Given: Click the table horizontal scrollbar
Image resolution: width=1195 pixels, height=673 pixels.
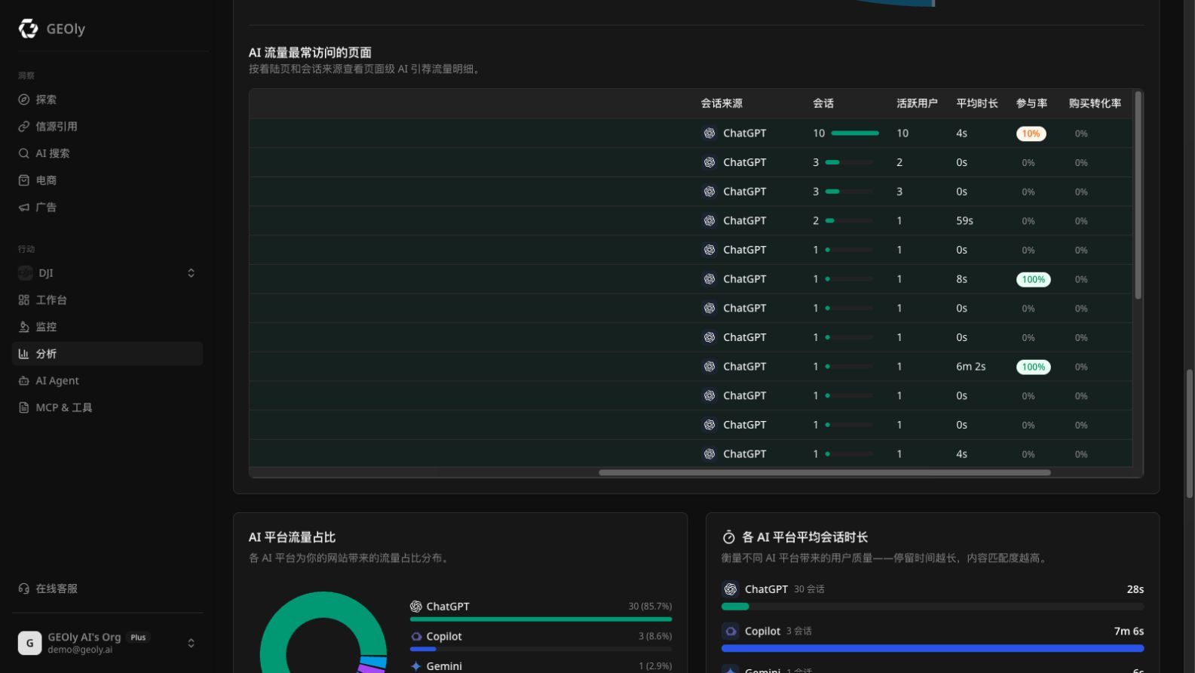Looking at the screenshot, I should pos(824,473).
